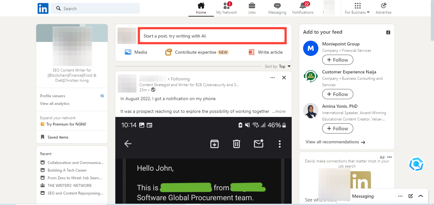Follow Amina Yonis, PhD
The width and height of the screenshot is (434, 205).
[x=337, y=128]
